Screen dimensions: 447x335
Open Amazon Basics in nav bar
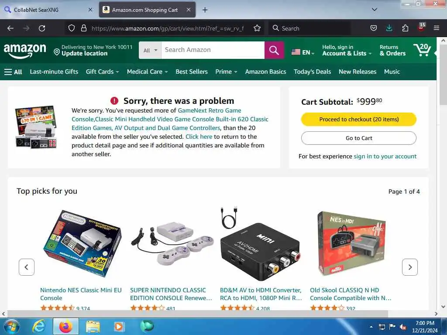pos(265,72)
